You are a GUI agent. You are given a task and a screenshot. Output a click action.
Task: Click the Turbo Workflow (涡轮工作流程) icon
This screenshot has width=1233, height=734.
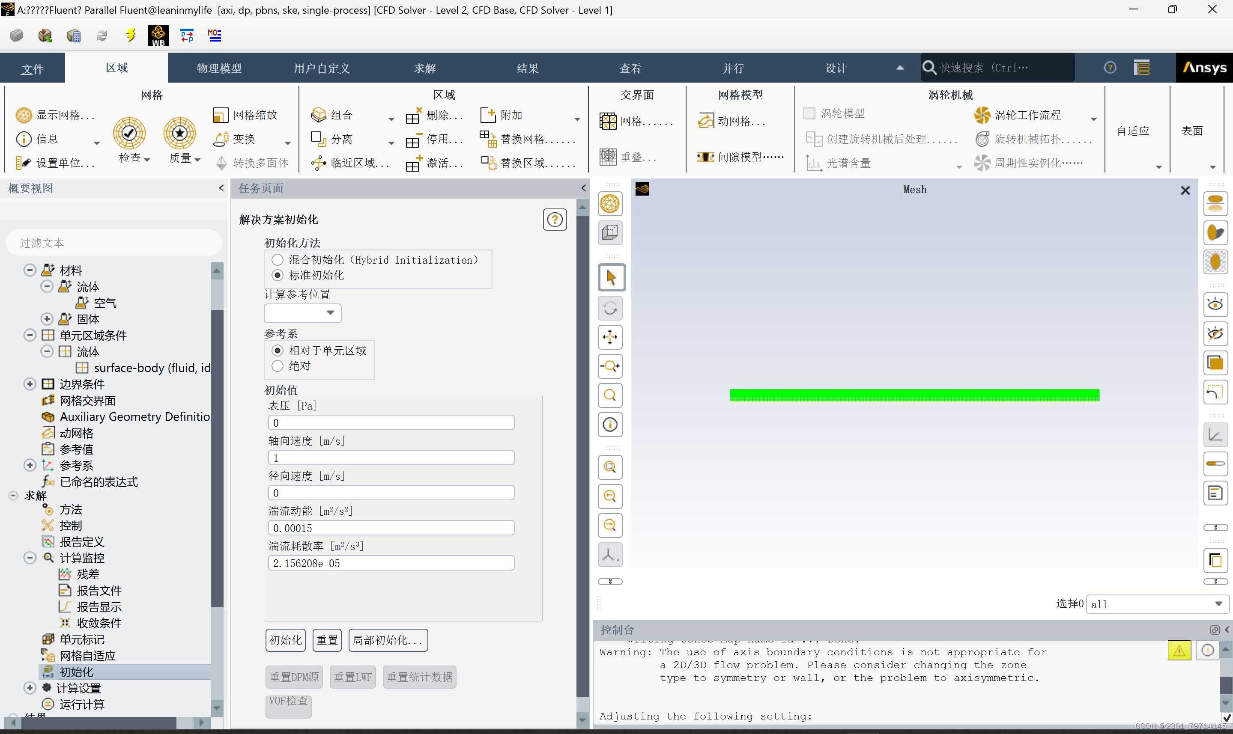click(982, 115)
